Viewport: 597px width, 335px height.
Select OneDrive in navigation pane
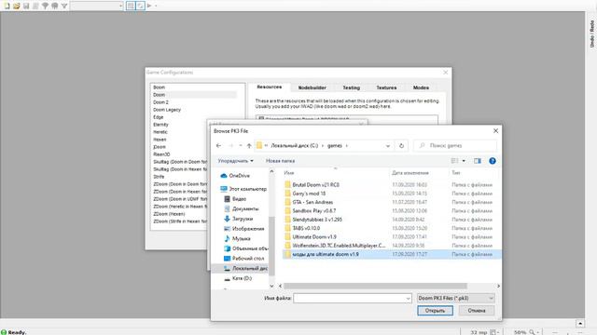point(235,176)
